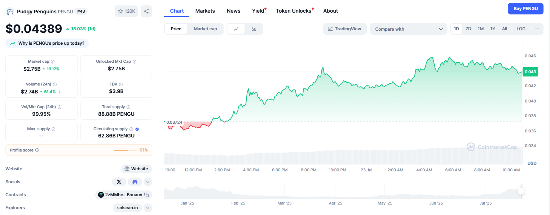Open the Compare with dropdown
This screenshot has width=550, height=215.
[x=408, y=29]
